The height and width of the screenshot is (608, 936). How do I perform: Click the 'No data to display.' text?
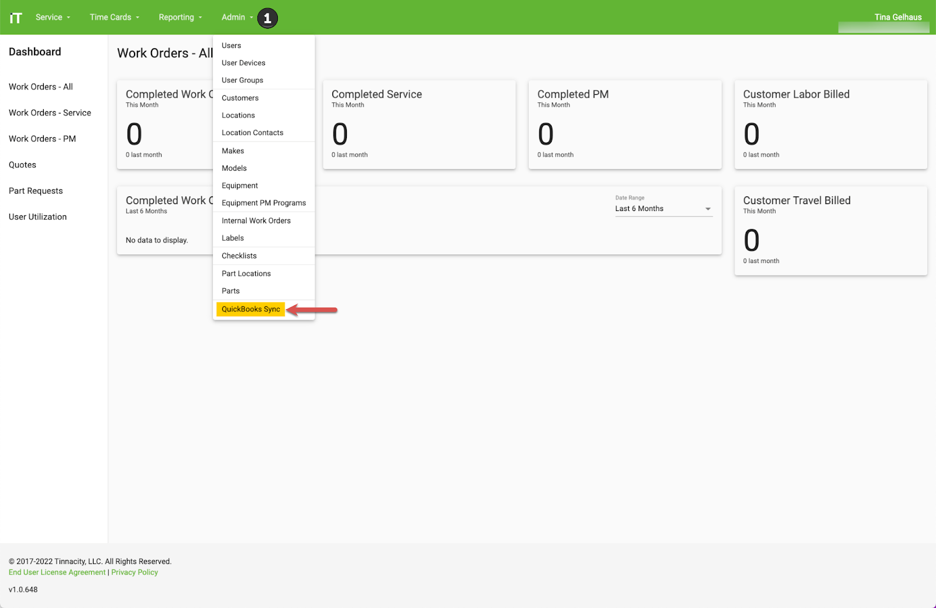157,240
